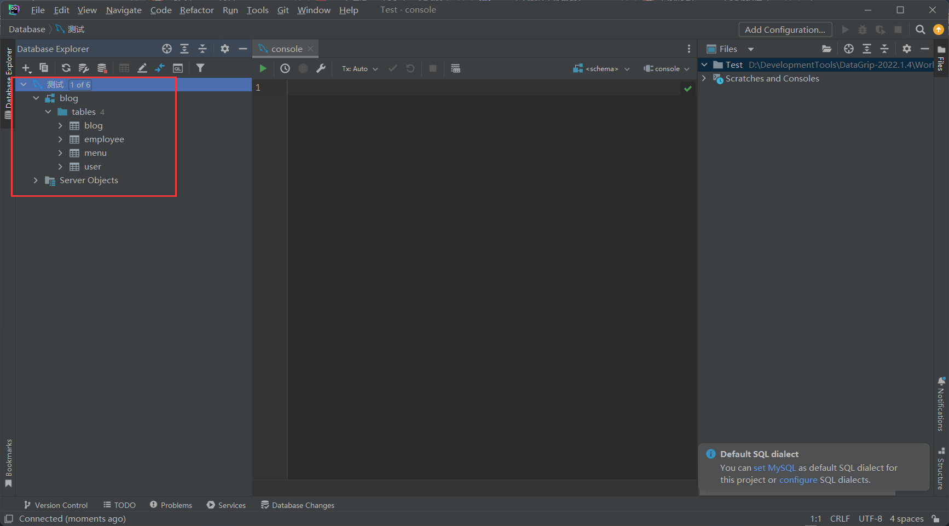The width and height of the screenshot is (949, 526).
Task: Open the Problems tool window
Action: tap(171, 505)
